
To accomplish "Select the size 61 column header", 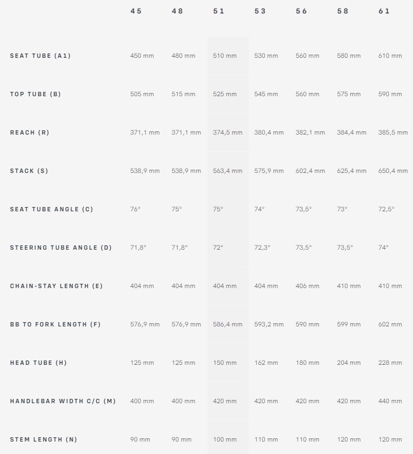I will tap(384, 11).
